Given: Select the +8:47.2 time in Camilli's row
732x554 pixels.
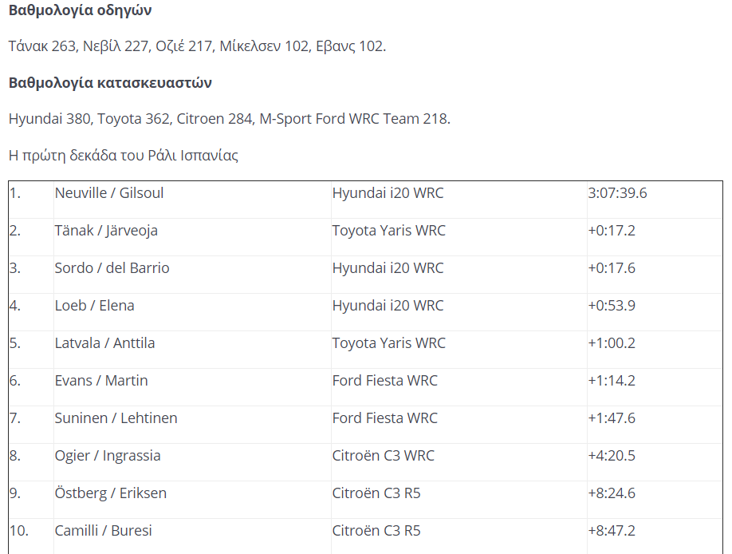Looking at the screenshot, I should (612, 531).
